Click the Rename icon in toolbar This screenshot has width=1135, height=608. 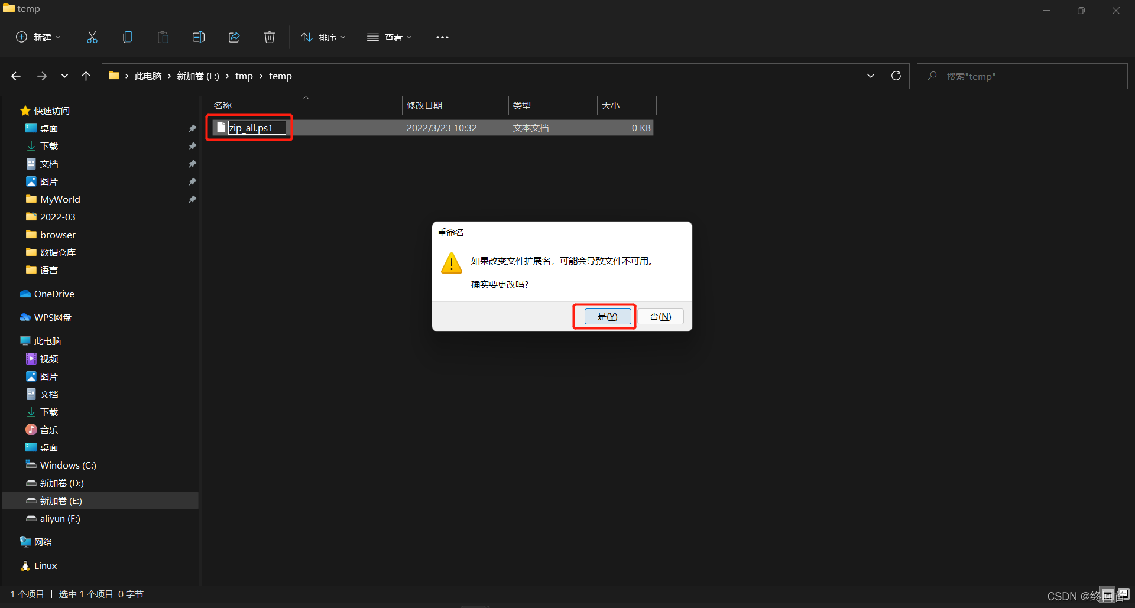pyautogui.click(x=199, y=37)
